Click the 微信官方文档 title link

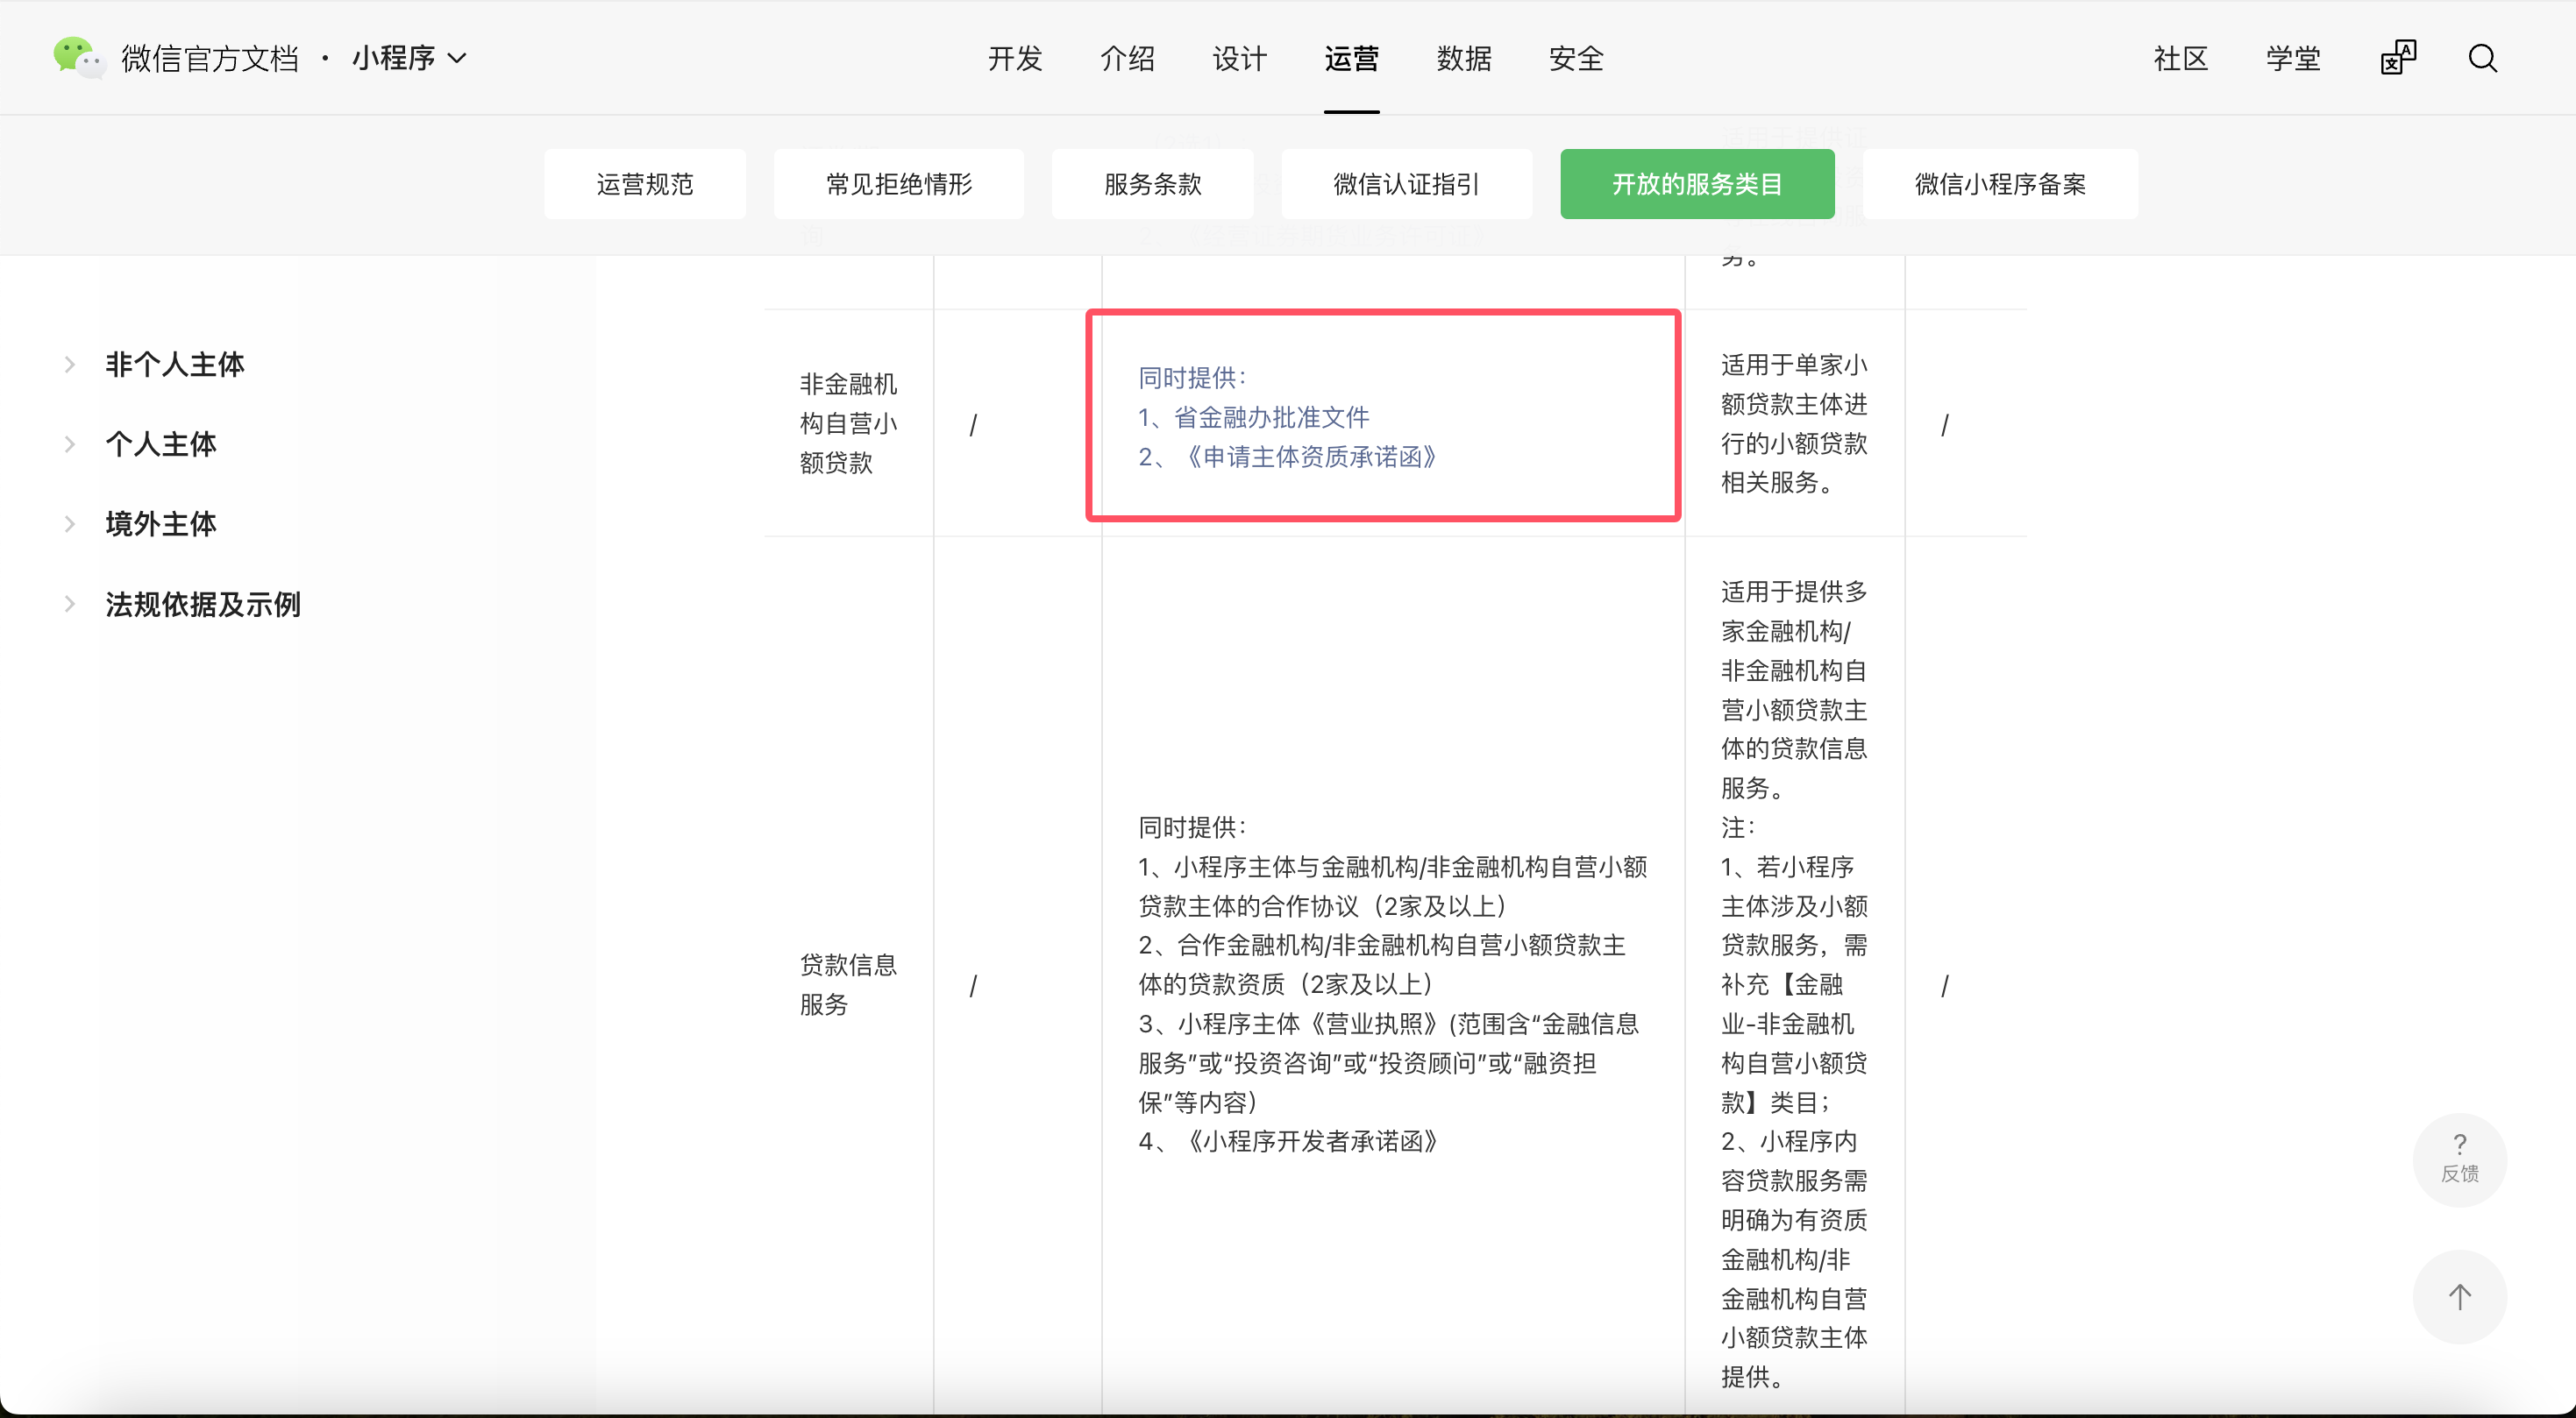click(x=210, y=58)
